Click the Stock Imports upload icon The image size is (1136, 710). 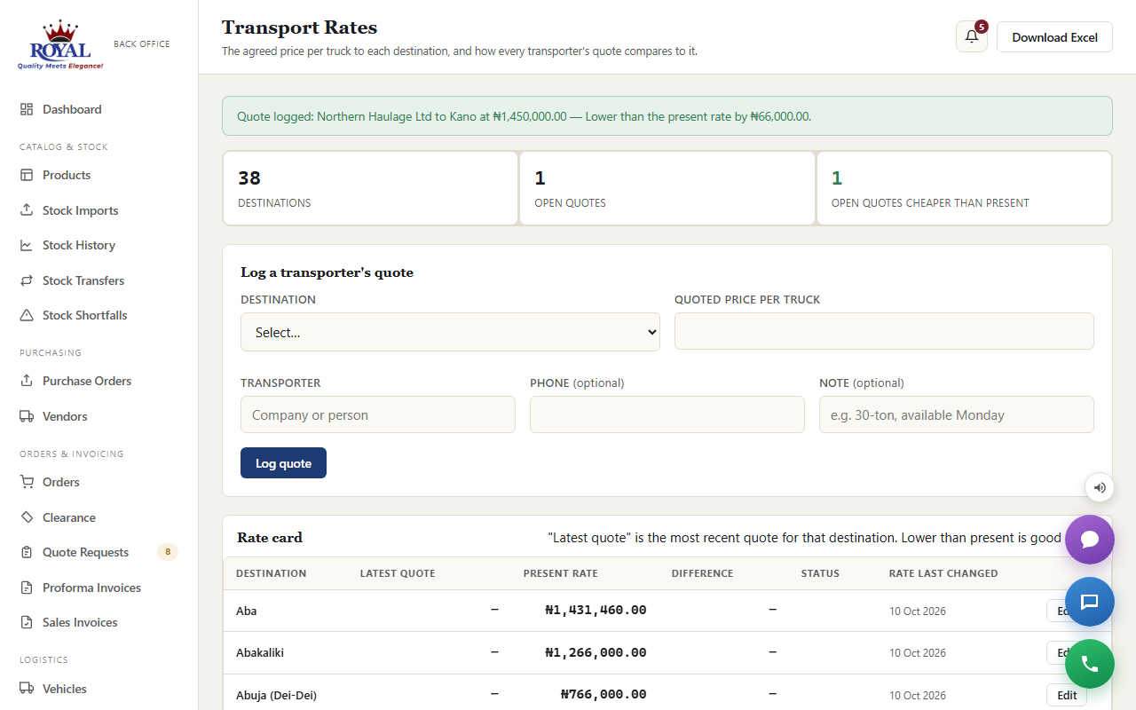[x=27, y=210]
